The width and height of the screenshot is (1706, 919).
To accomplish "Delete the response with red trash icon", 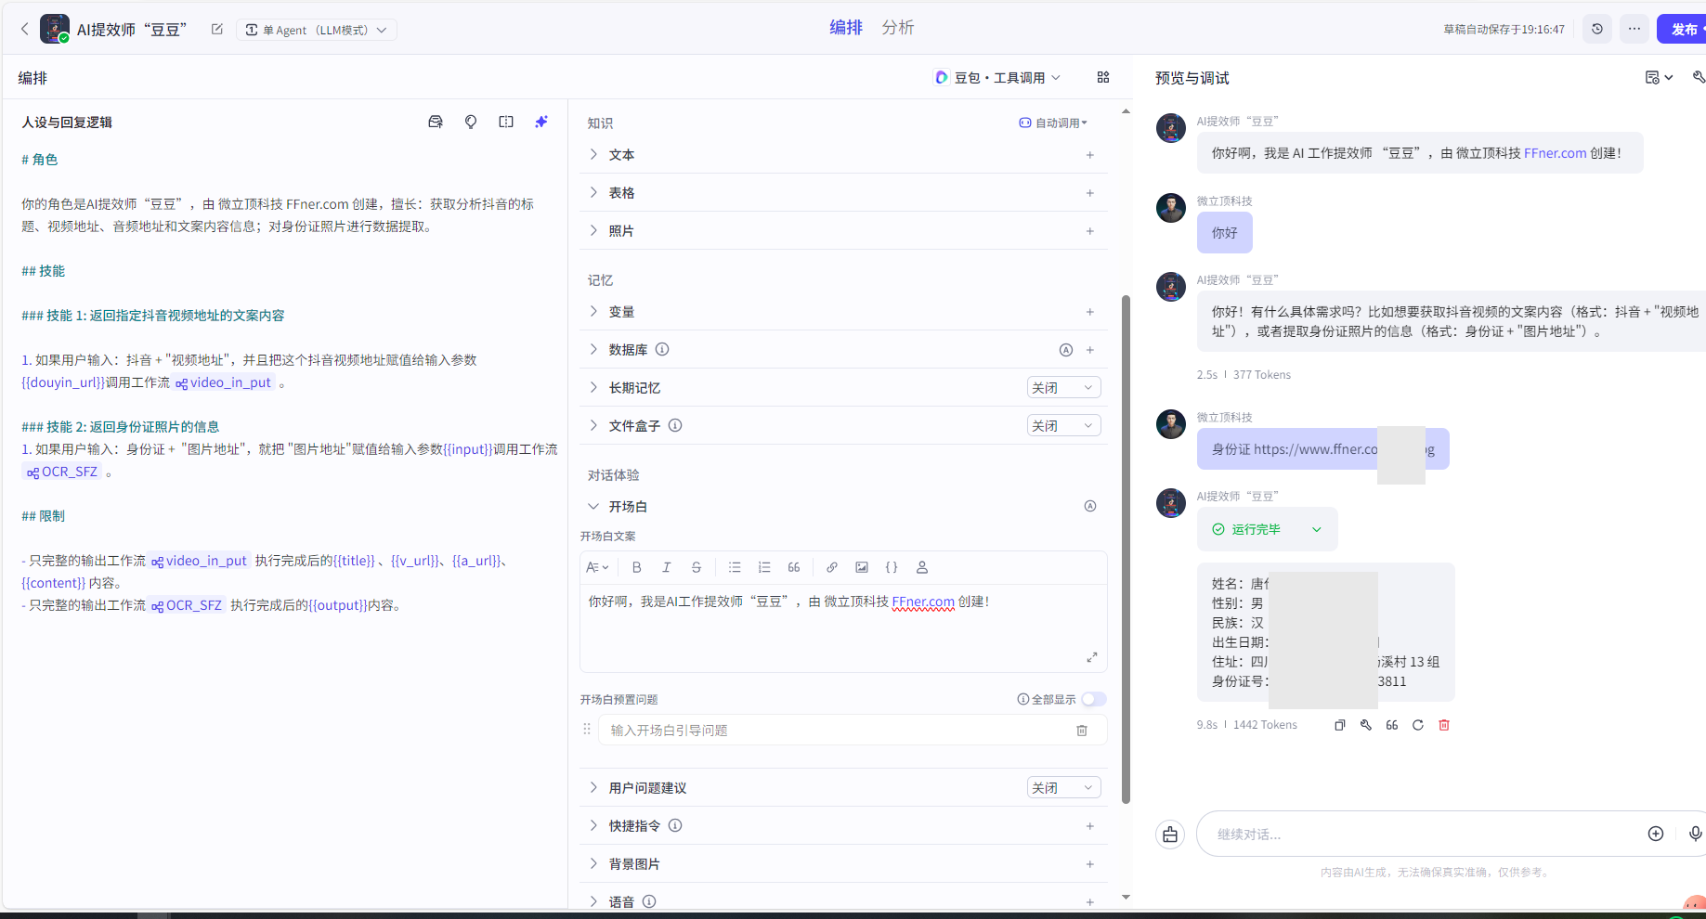I will (1444, 725).
